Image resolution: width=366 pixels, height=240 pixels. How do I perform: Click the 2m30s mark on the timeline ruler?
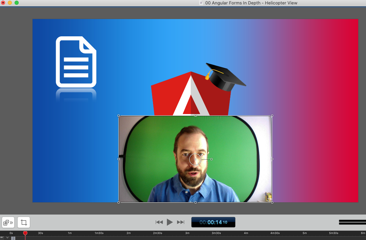(158, 233)
